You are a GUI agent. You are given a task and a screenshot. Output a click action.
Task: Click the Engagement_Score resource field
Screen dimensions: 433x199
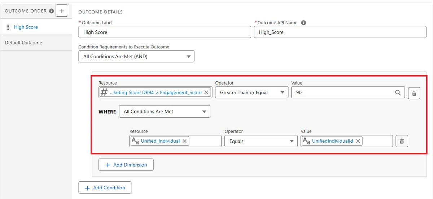click(x=155, y=92)
